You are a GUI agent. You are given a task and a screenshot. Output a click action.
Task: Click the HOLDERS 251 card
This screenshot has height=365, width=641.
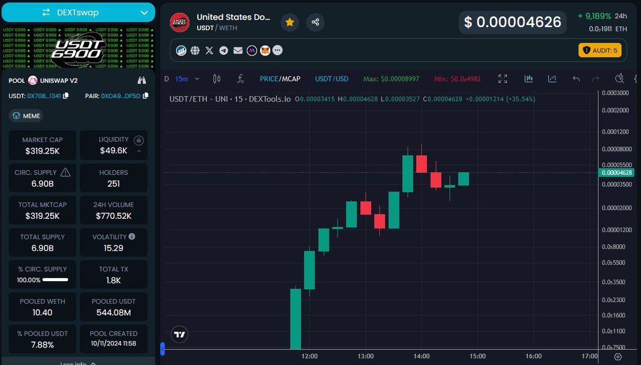(x=113, y=178)
